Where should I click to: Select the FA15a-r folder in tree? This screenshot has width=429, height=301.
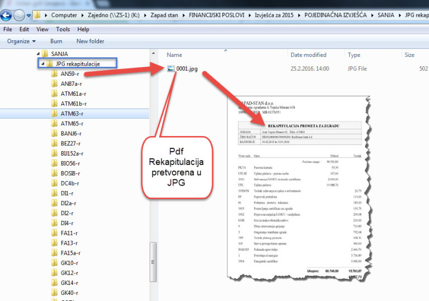[x=70, y=253]
